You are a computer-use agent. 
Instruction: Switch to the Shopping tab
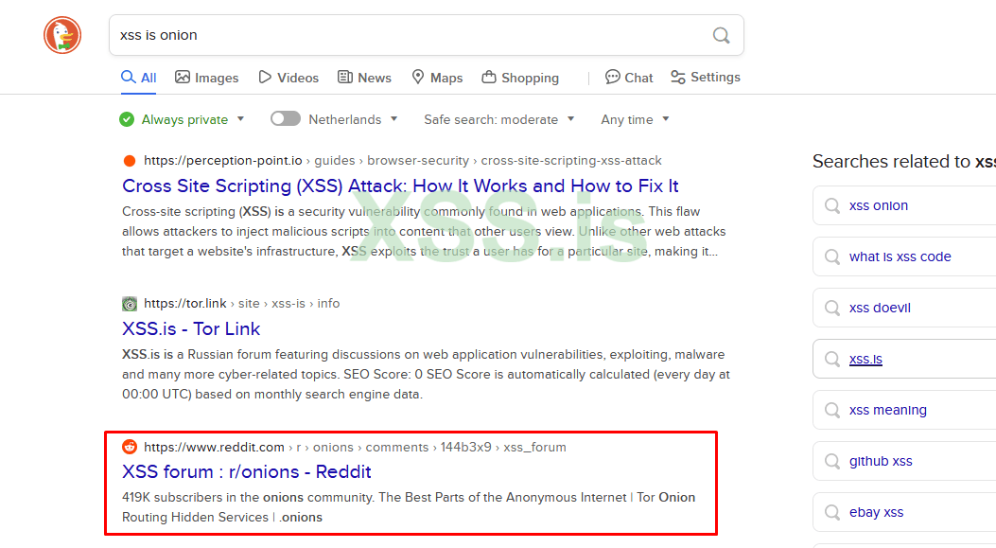click(520, 78)
